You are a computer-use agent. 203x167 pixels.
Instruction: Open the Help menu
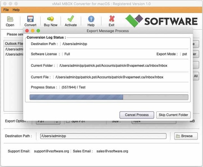[16, 10]
